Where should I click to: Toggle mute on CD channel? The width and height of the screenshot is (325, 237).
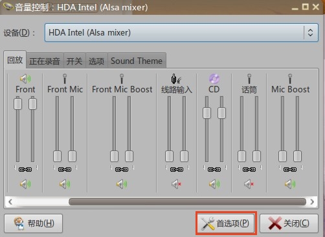point(214,184)
